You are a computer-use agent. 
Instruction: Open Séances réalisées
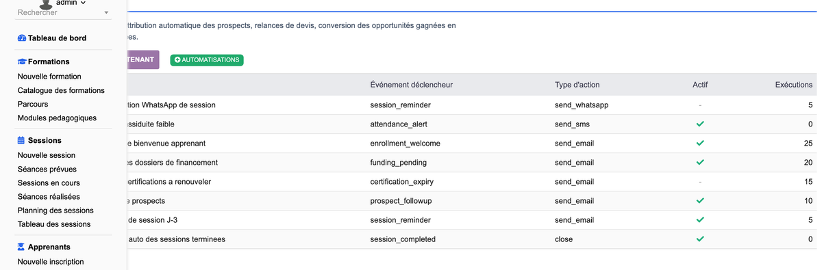[x=49, y=197]
